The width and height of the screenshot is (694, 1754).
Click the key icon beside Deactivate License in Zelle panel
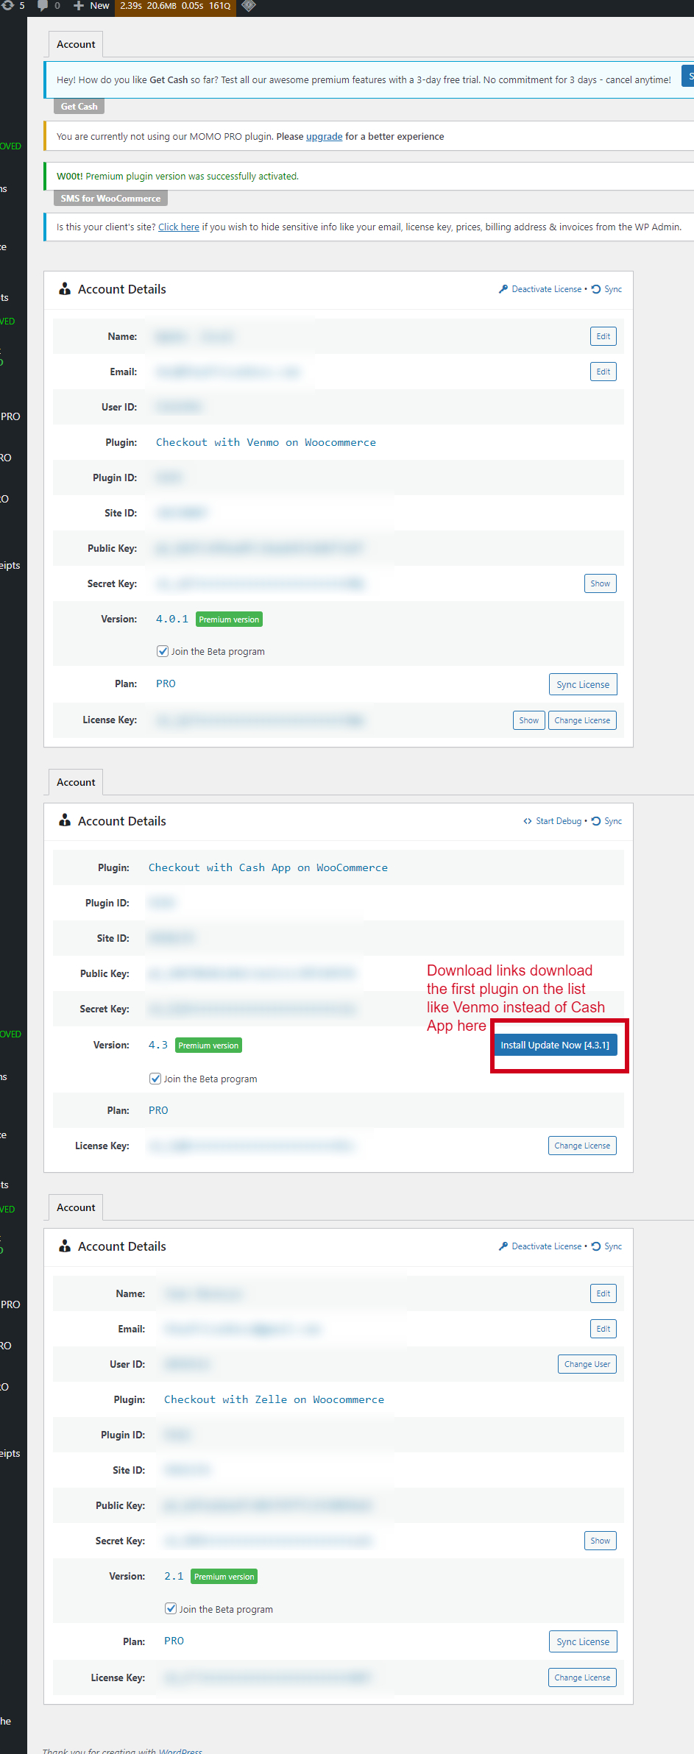pos(503,1246)
